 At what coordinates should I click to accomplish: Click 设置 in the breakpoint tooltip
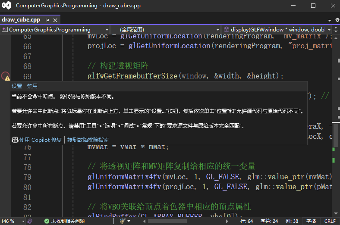[17, 86]
